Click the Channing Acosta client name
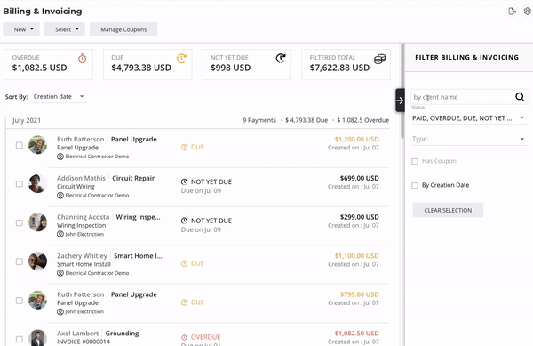The image size is (533, 346). [x=84, y=217]
